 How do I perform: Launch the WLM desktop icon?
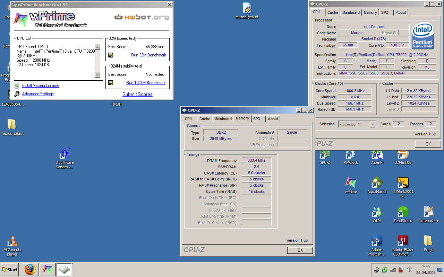point(377,214)
